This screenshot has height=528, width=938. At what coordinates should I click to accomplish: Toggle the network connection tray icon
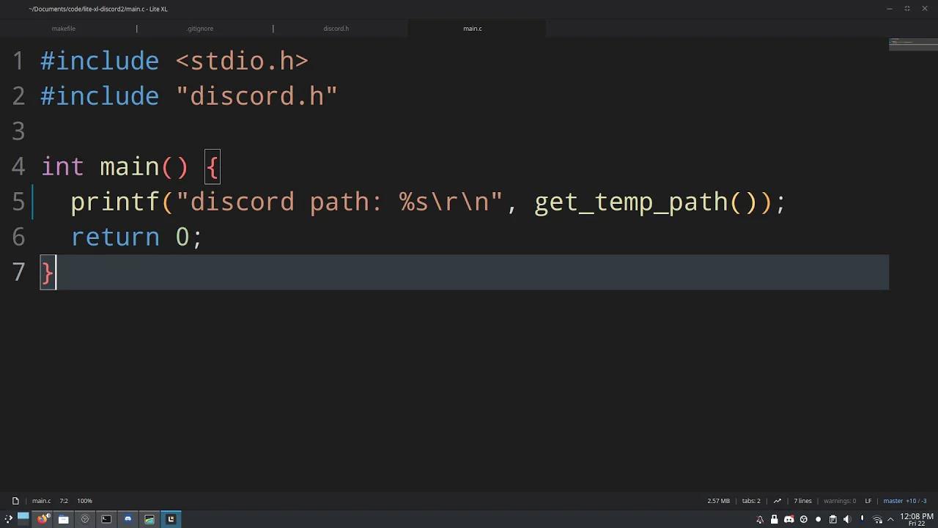[x=876, y=518]
